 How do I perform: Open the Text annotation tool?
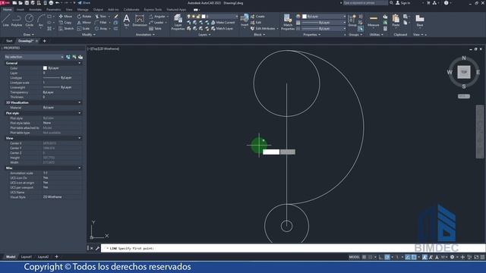pyautogui.click(x=127, y=20)
